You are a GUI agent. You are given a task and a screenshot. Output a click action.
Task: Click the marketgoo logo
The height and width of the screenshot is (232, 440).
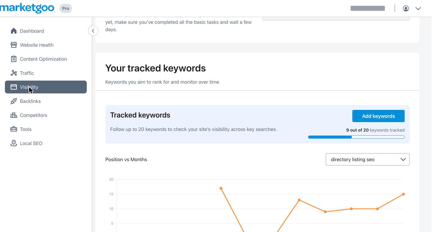tap(27, 8)
